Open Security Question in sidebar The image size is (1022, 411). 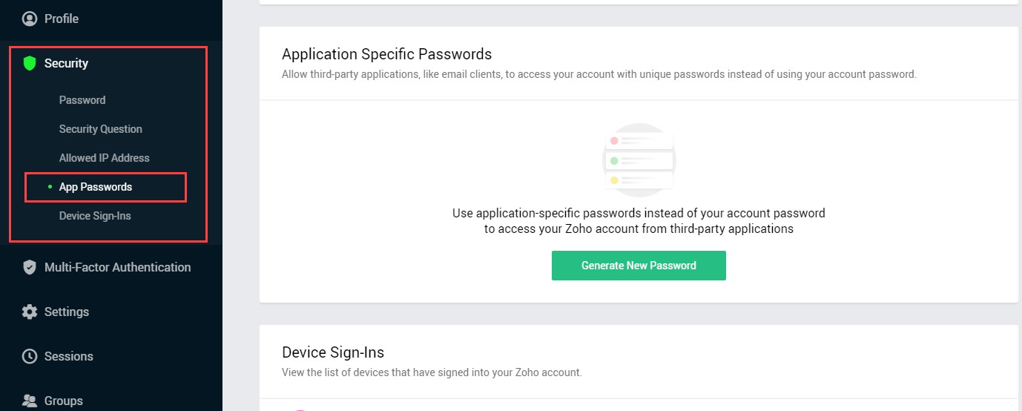click(101, 129)
